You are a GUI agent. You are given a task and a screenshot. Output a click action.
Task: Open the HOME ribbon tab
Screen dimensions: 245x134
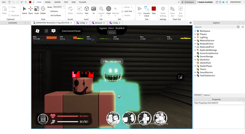39,2
